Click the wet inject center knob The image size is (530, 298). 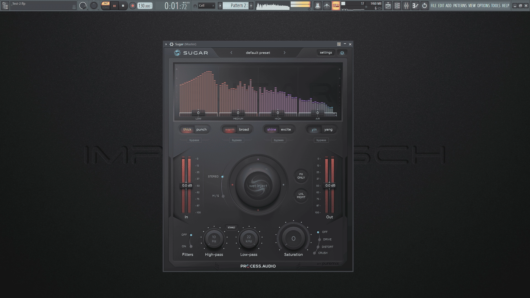pyautogui.click(x=258, y=185)
